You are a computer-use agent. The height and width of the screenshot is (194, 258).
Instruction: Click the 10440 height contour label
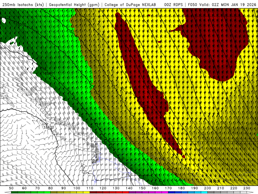pyautogui.click(x=144, y=134)
